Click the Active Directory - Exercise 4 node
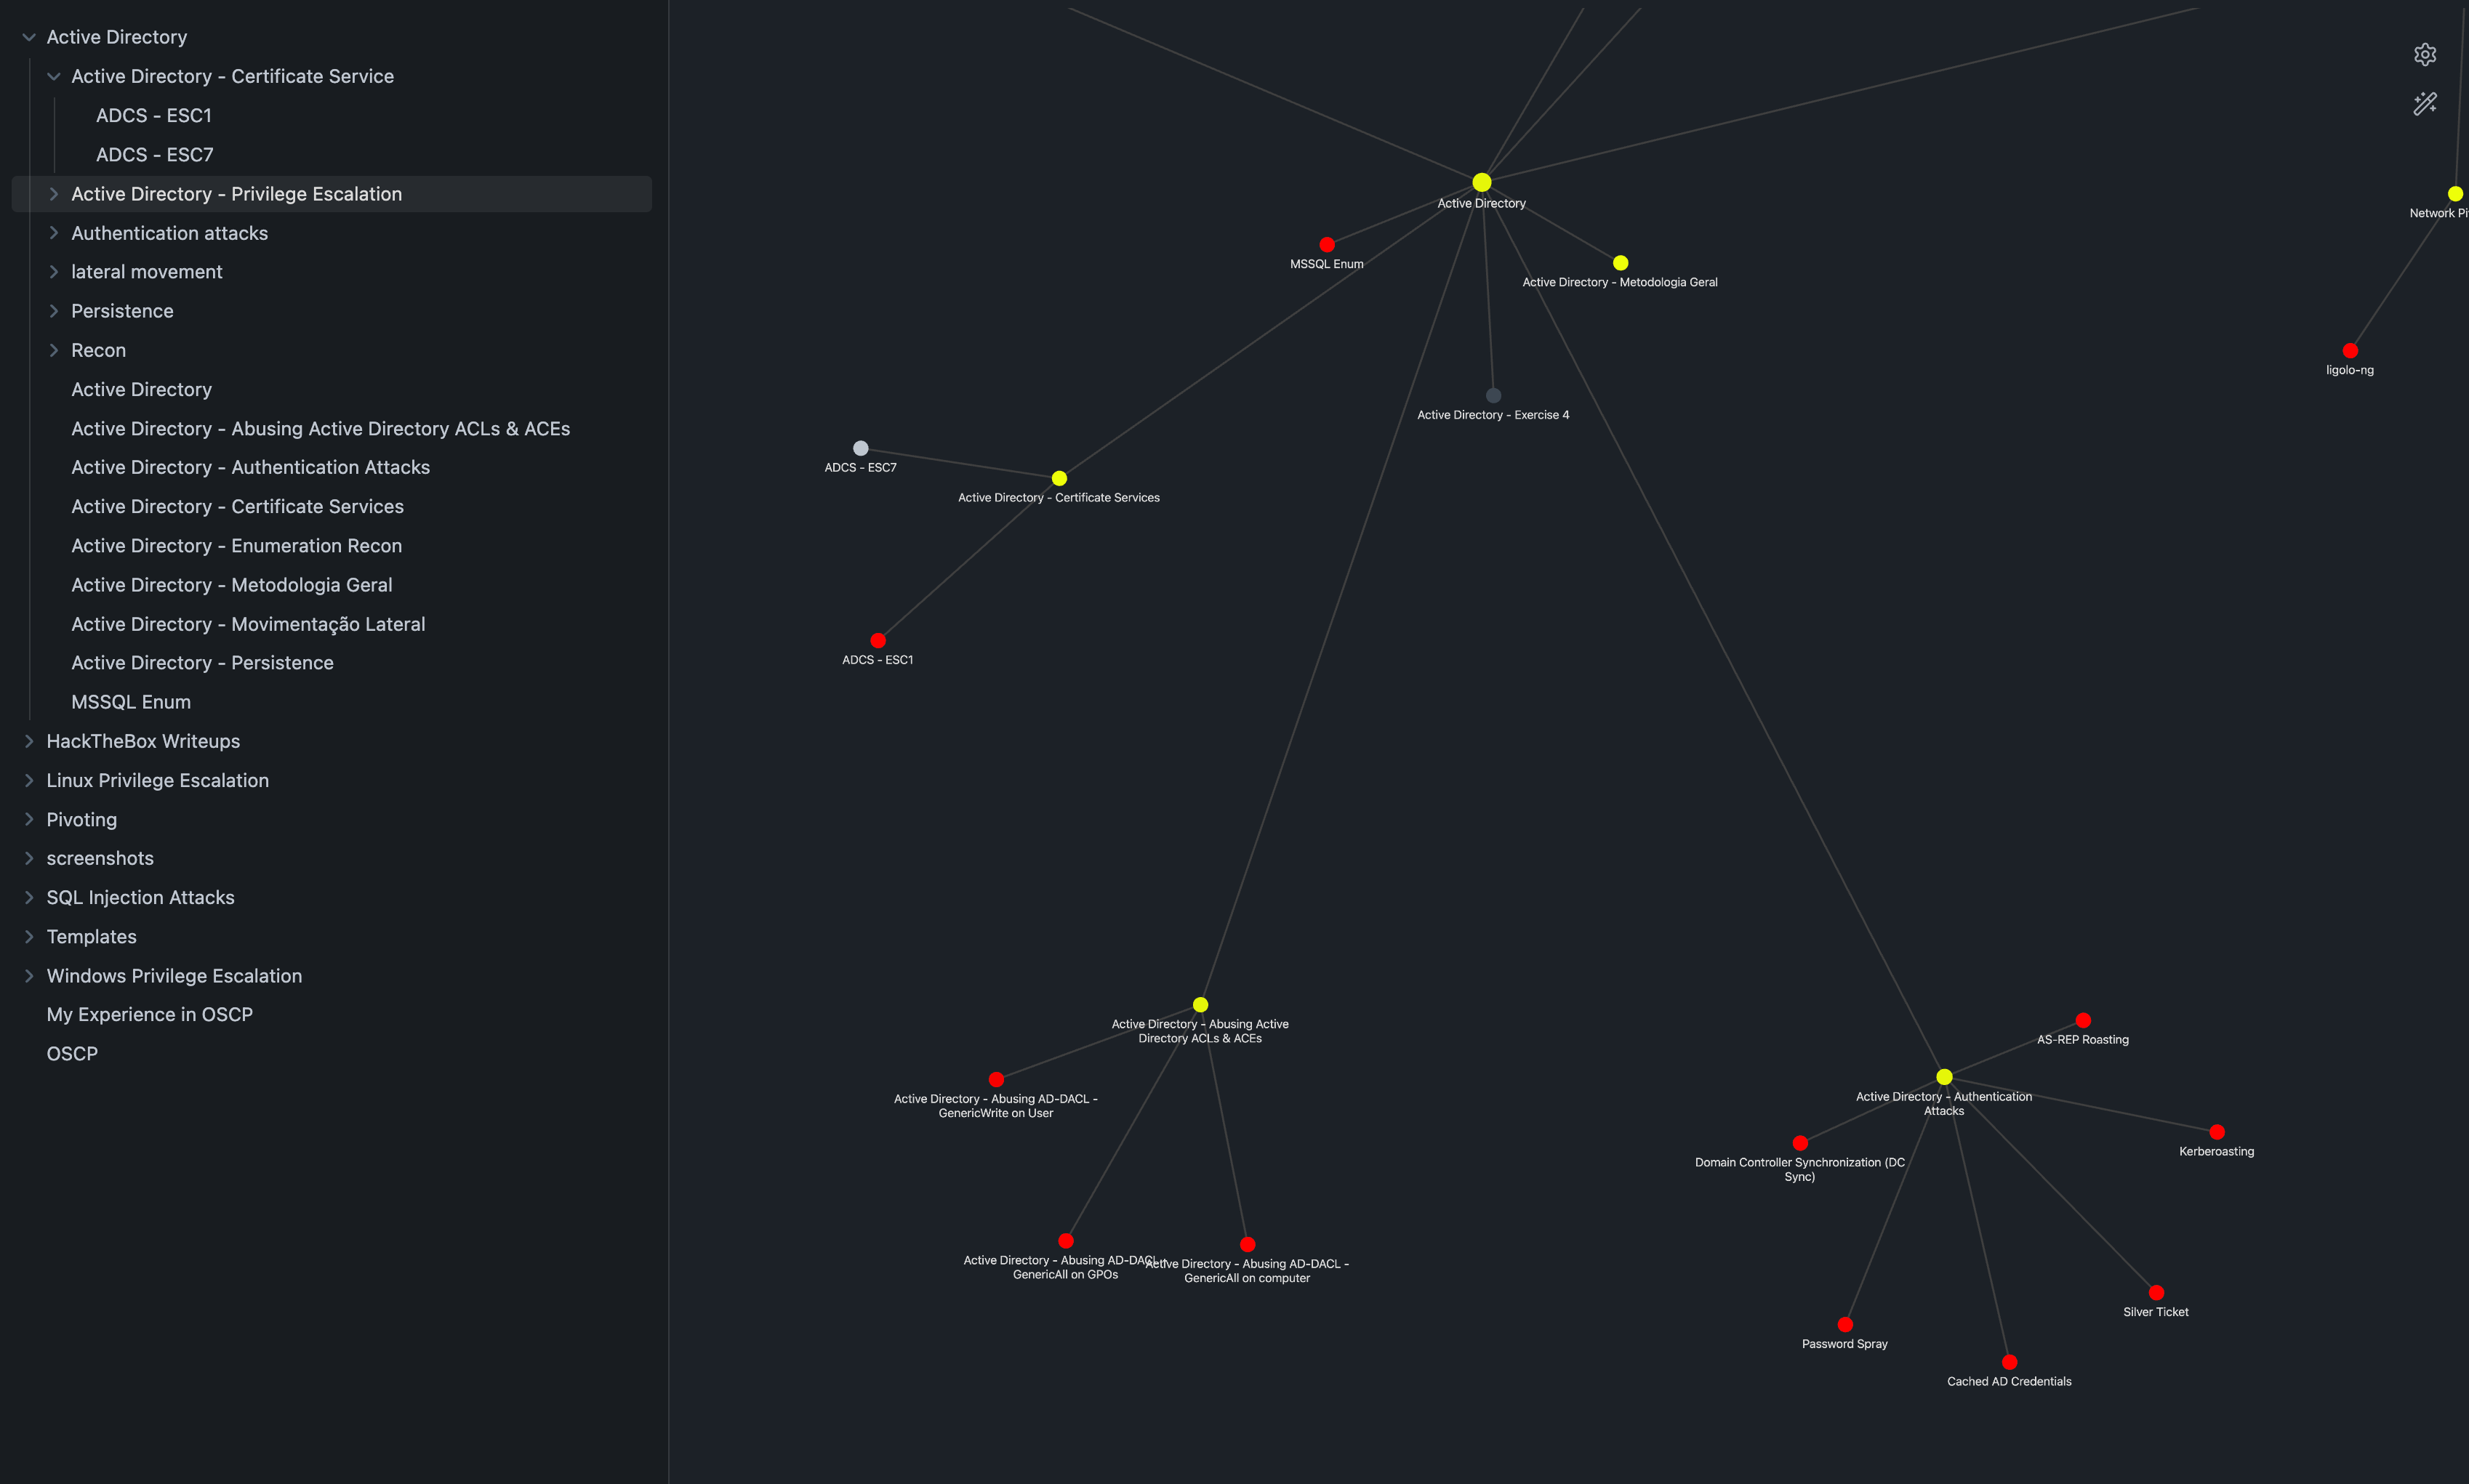 point(1493,396)
